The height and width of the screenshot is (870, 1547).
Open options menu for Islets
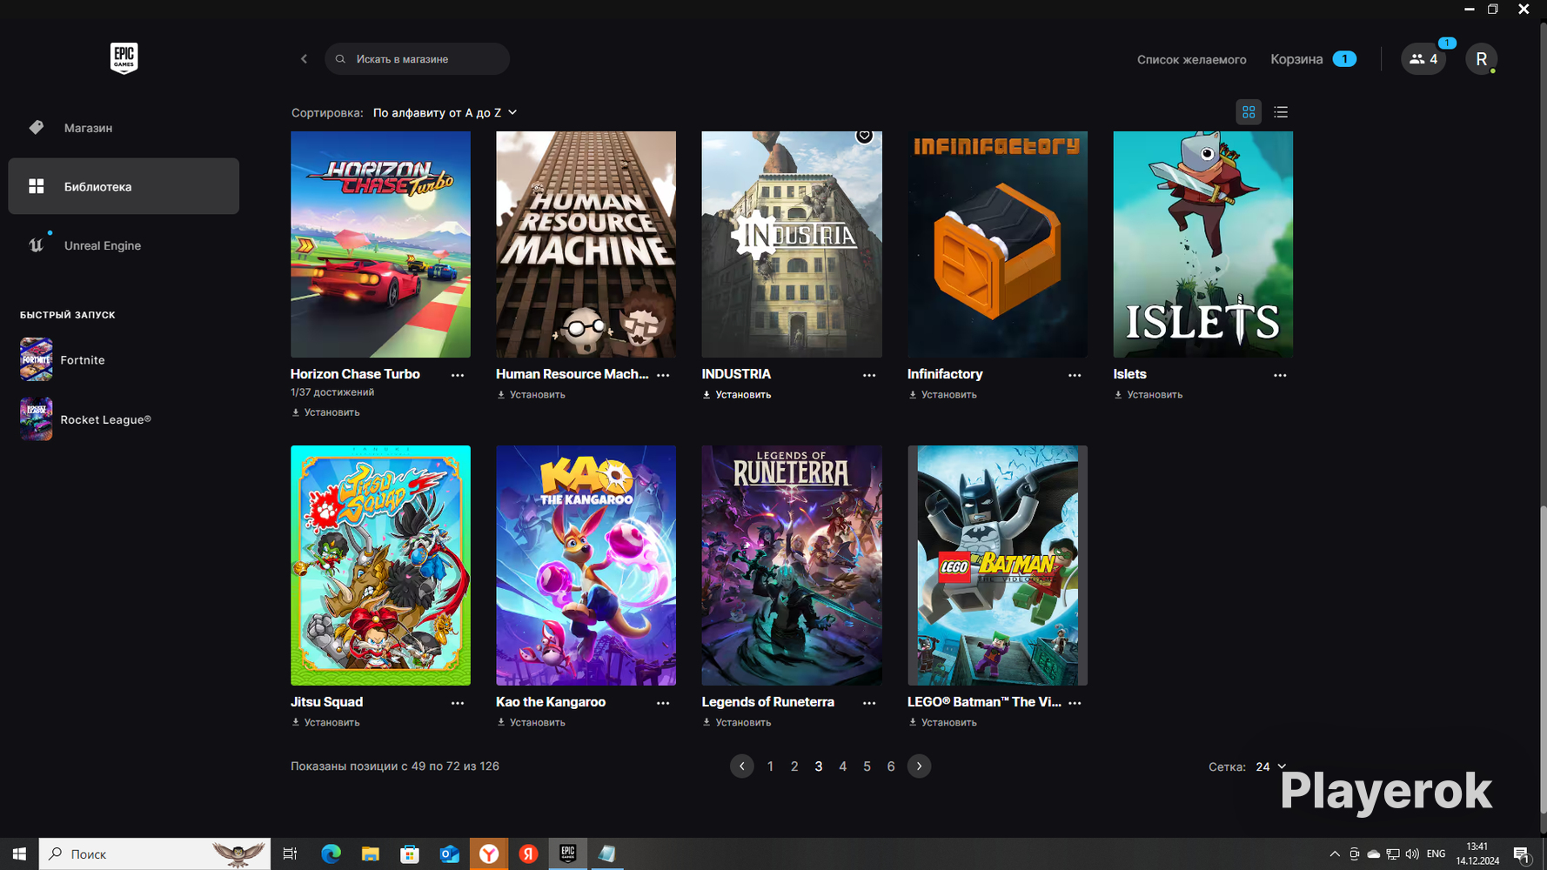point(1280,375)
